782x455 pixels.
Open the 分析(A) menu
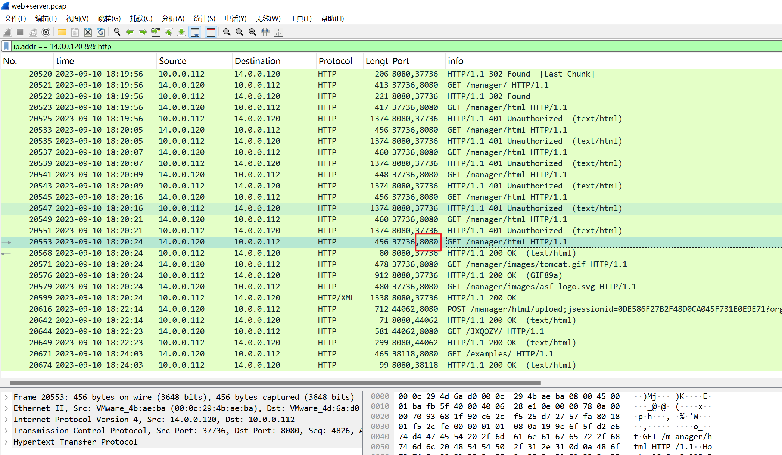(173, 18)
